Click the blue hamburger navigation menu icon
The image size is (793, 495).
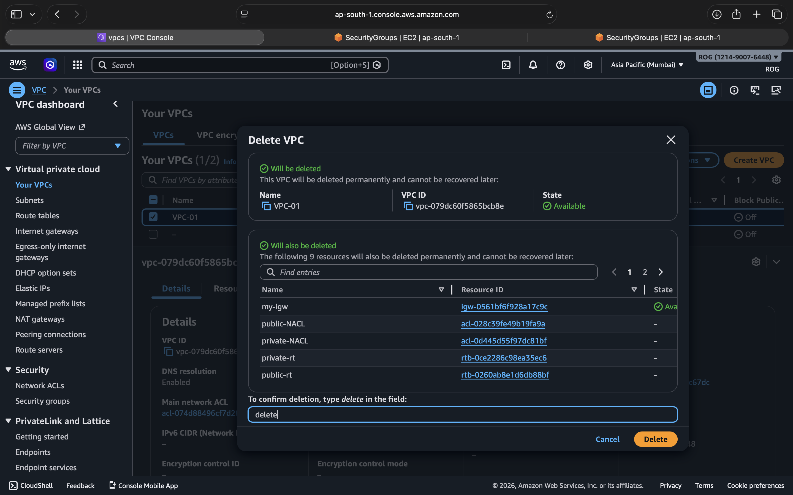click(x=17, y=90)
